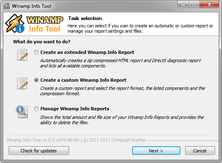The height and width of the screenshot is (163, 222).
Task: Click the custom report document-pencil icon
Action: tap(22, 83)
